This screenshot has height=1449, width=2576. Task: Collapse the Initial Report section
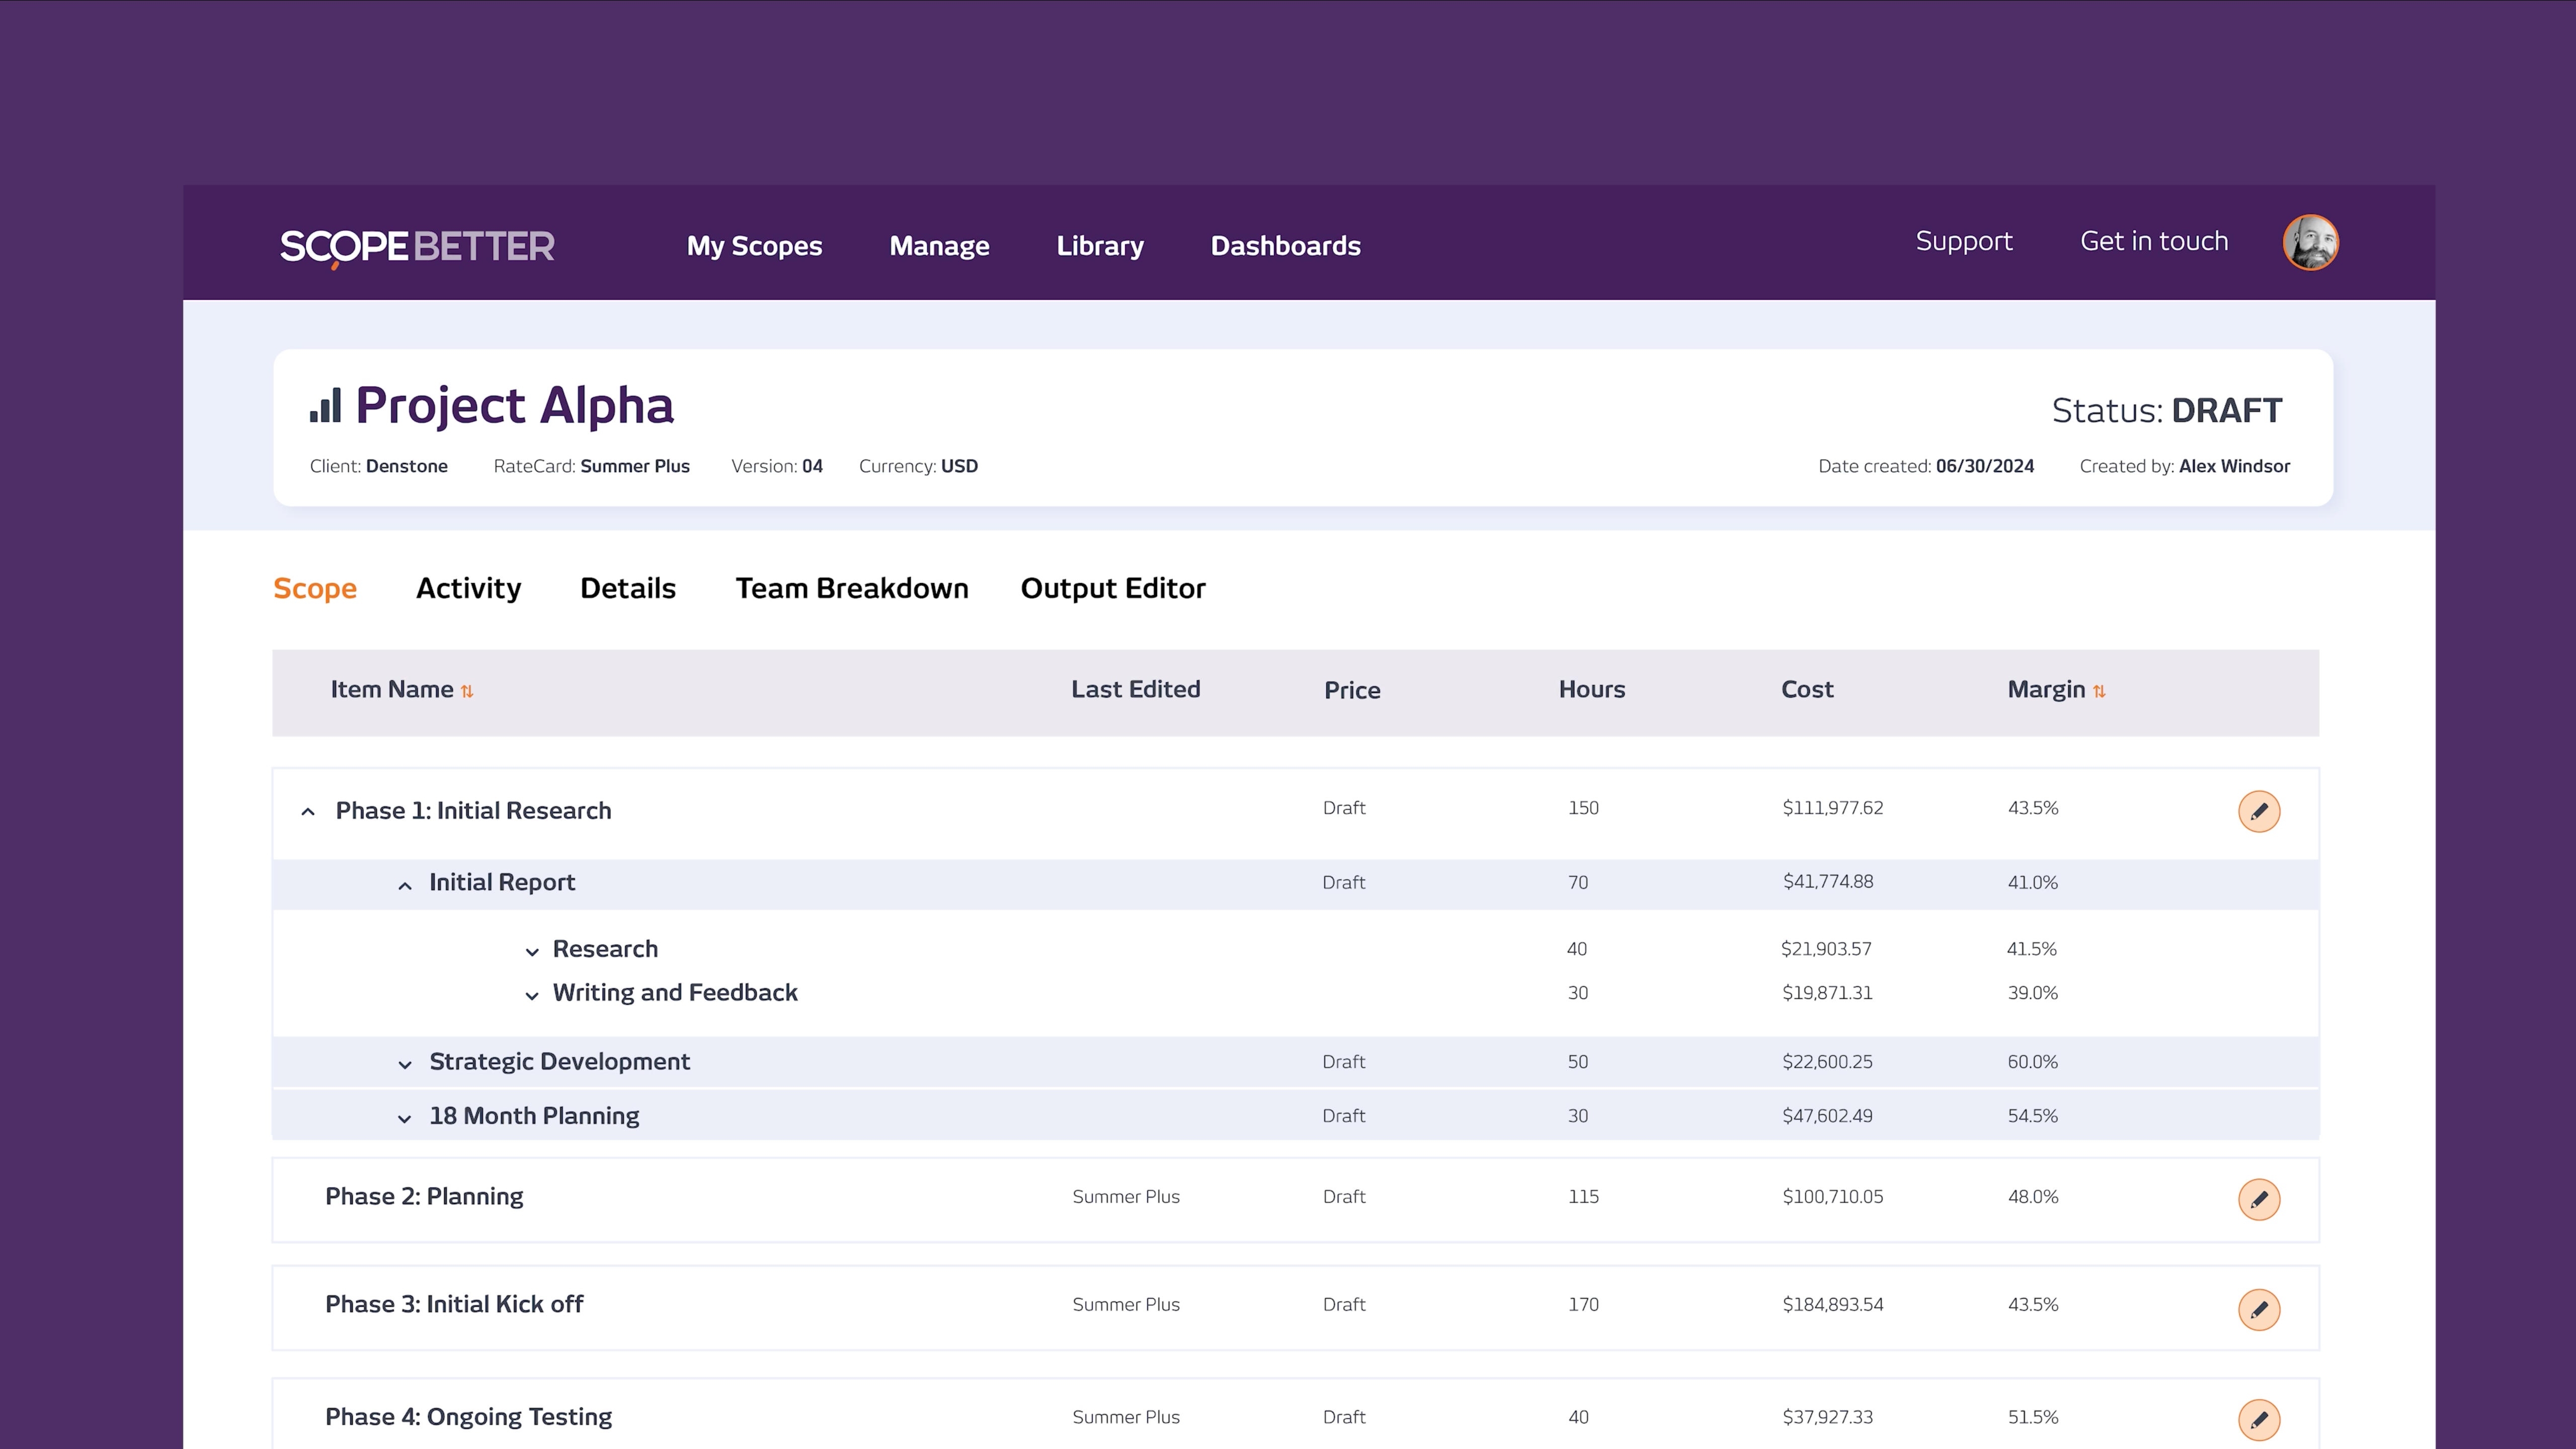pos(405,885)
